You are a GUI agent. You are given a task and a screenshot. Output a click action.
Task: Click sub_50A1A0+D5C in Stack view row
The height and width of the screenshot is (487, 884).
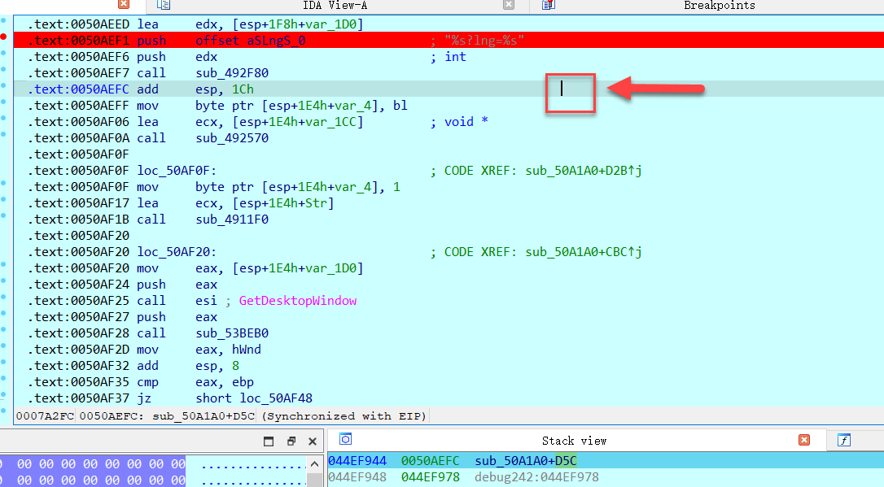click(x=526, y=461)
